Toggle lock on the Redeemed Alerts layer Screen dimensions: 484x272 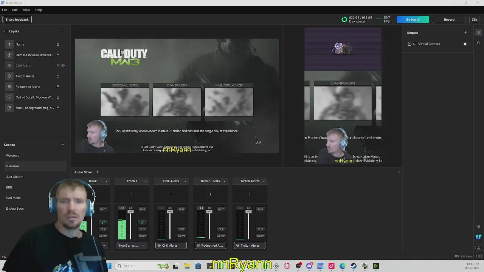tap(58, 87)
